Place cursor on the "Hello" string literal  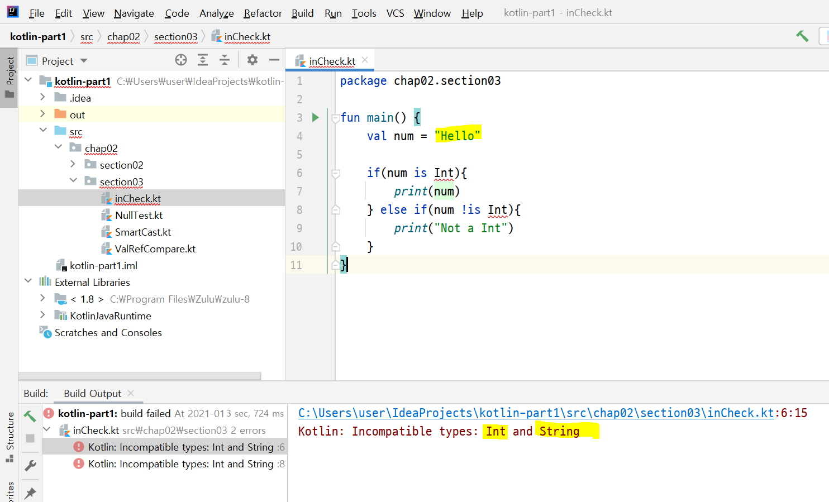click(458, 136)
